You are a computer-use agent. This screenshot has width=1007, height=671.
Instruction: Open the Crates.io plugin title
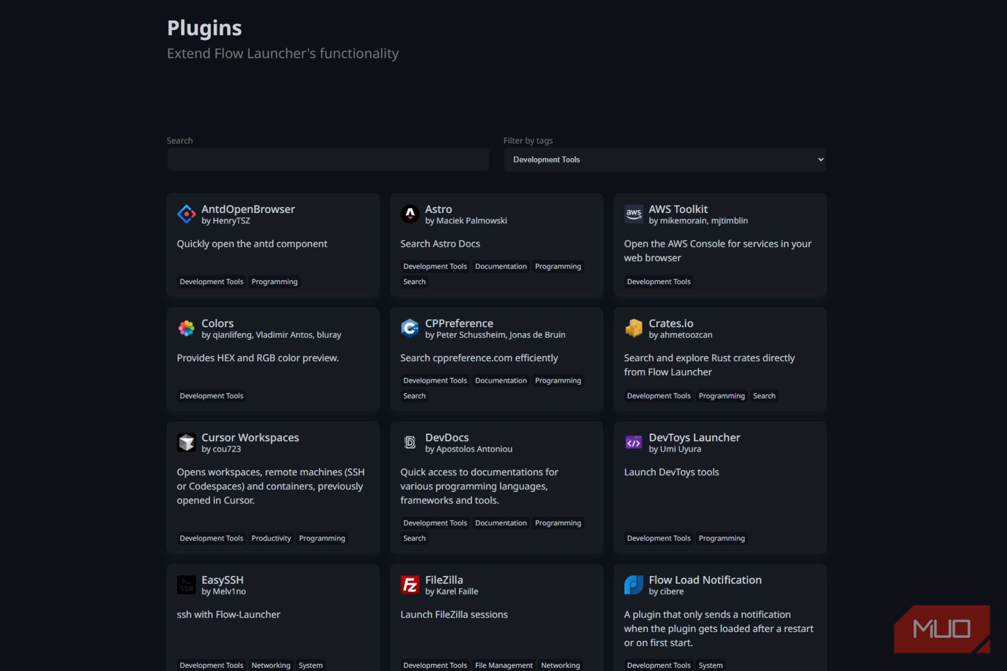click(671, 323)
